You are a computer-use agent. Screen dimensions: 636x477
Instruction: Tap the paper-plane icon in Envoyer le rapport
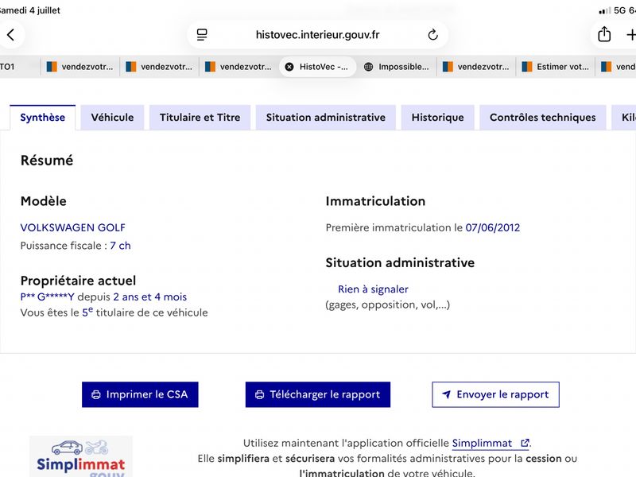446,394
